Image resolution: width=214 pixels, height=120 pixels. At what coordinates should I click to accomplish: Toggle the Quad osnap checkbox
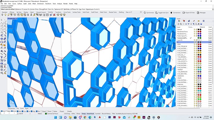[x=41, y=111]
